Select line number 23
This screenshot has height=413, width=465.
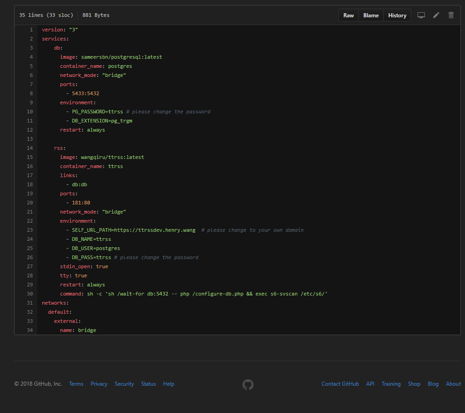tap(30, 230)
